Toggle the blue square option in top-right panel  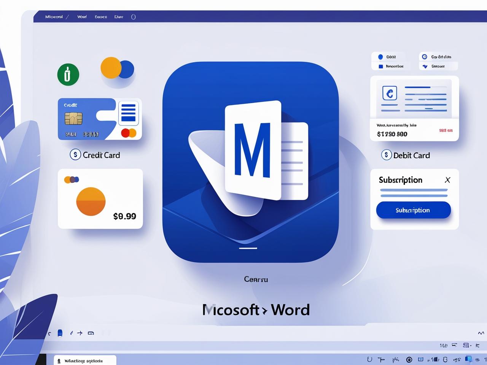point(380,67)
